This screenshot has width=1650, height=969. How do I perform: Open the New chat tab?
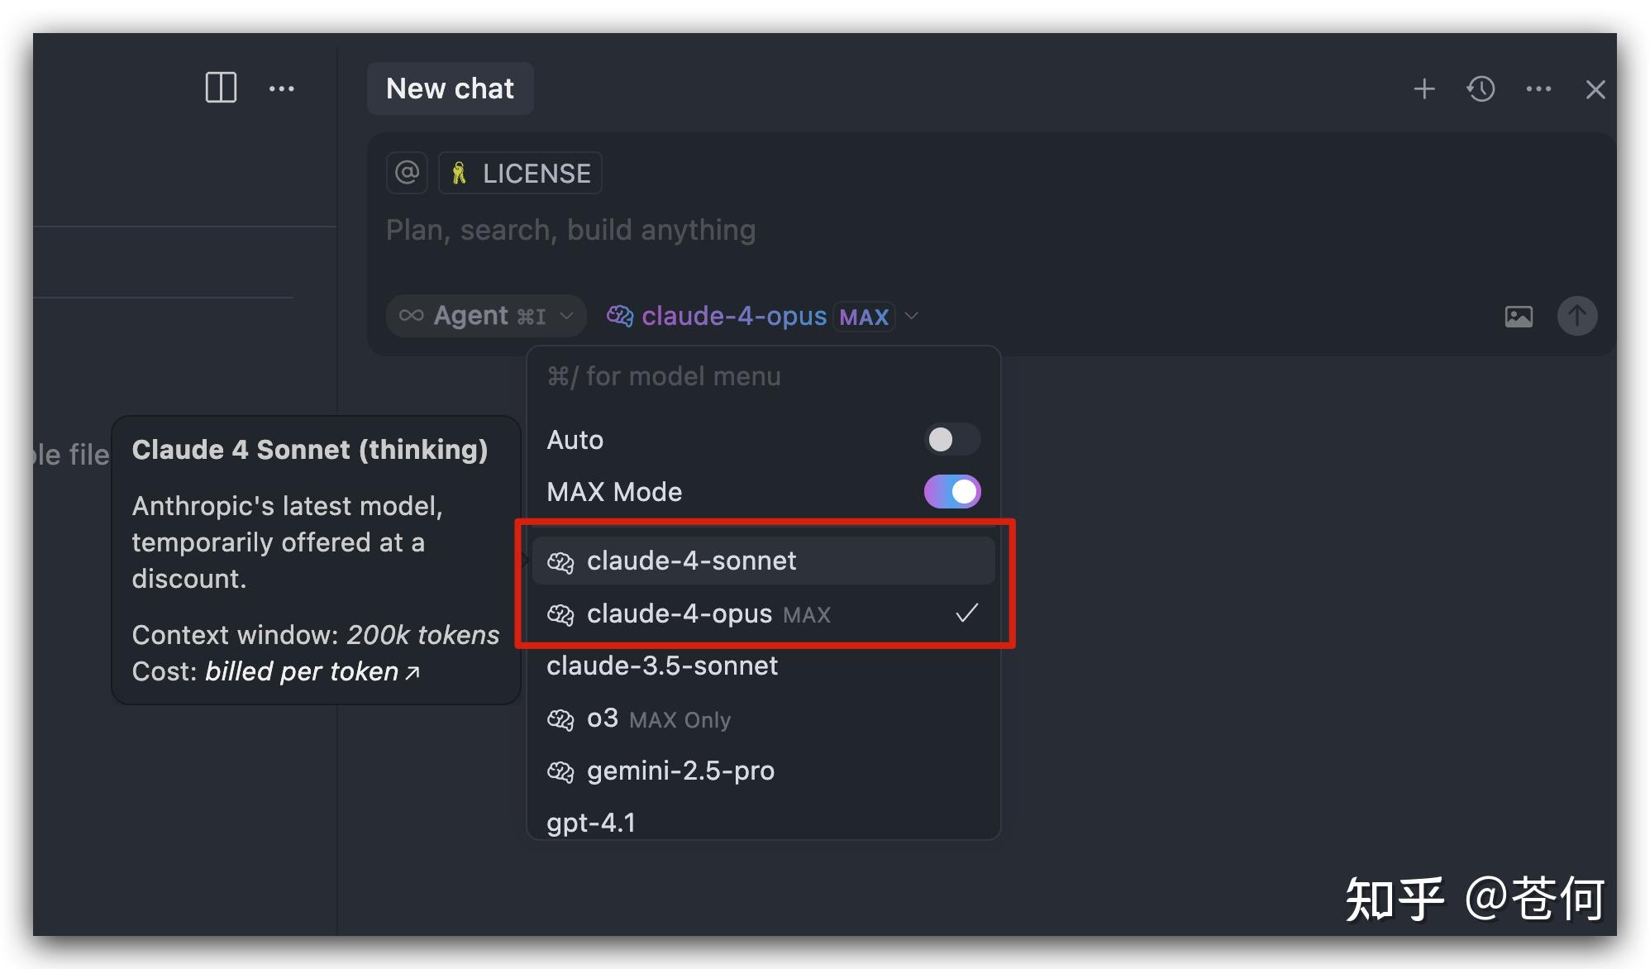tap(450, 88)
